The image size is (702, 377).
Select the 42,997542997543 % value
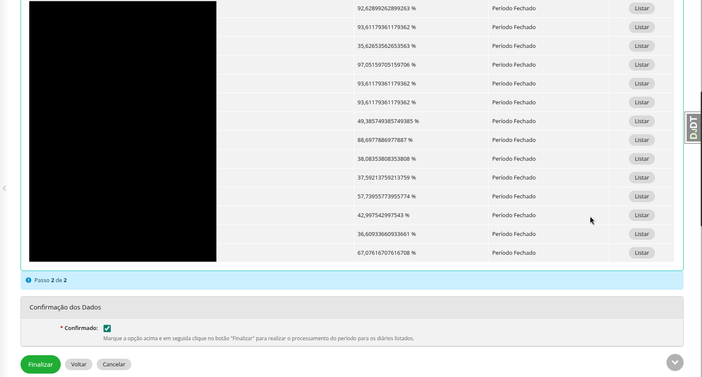pyautogui.click(x=383, y=215)
